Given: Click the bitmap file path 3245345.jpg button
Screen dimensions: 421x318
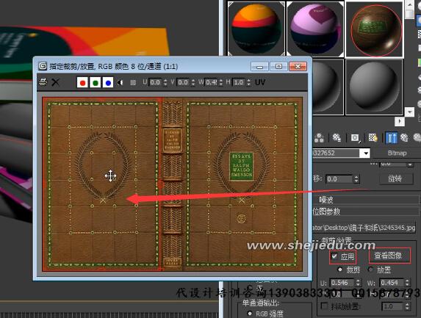Looking at the screenshot, I should pos(364,228).
